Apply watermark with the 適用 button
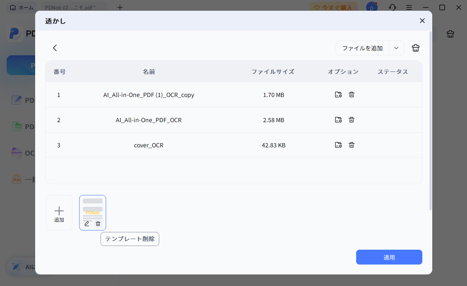Image resolution: width=467 pixels, height=286 pixels. (389, 257)
